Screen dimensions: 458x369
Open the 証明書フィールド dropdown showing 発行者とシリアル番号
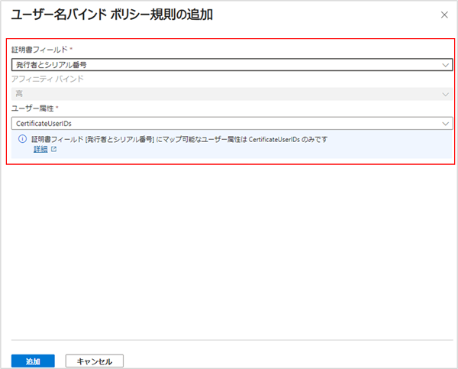point(229,65)
